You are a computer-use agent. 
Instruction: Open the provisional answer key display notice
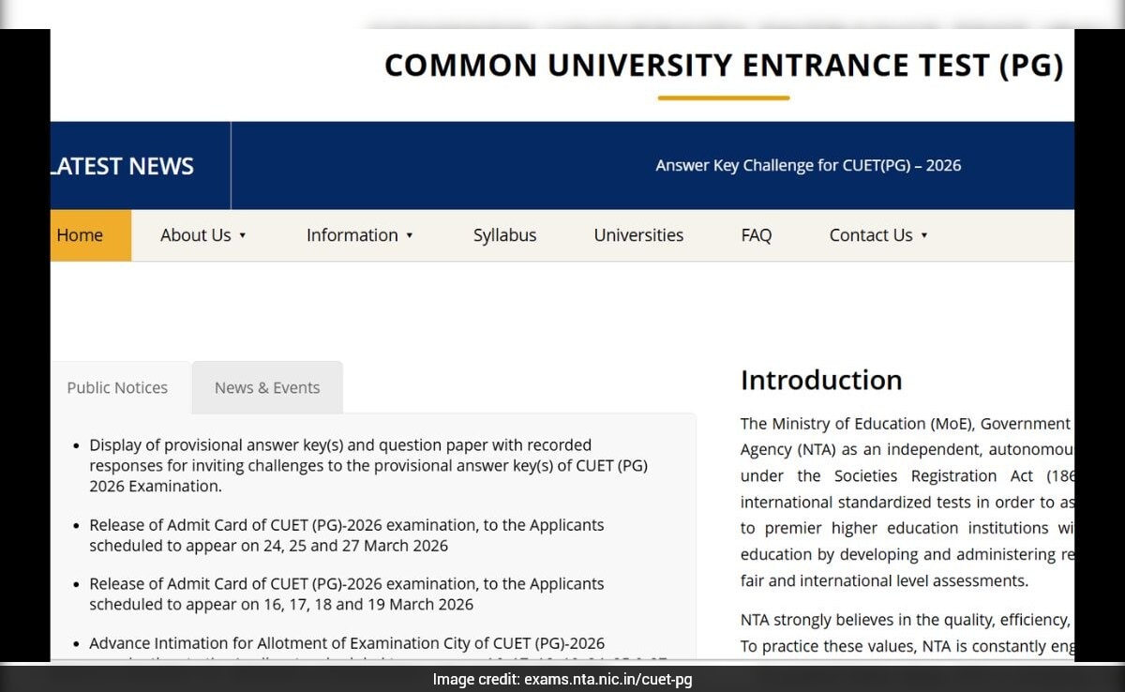tap(368, 465)
